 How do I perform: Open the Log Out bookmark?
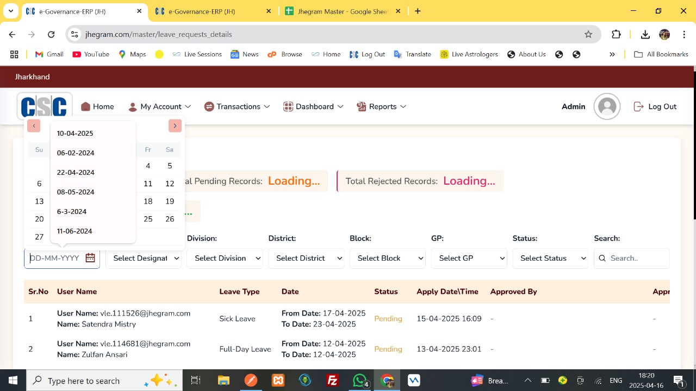[x=368, y=54]
